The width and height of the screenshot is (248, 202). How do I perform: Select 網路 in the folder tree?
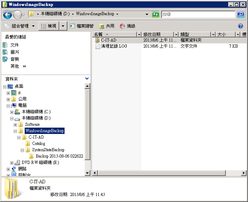[x=22, y=169]
